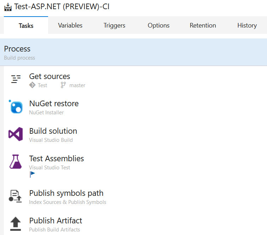267x235 pixels.
Task: Switch to the Variables tab
Action: pyautogui.click(x=70, y=25)
